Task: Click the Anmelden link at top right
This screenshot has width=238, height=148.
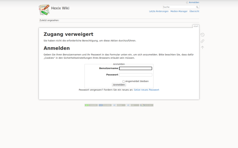Action: click(x=194, y=2)
